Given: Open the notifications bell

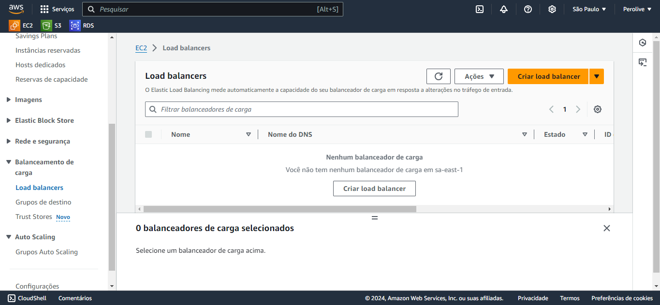Looking at the screenshot, I should point(504,9).
